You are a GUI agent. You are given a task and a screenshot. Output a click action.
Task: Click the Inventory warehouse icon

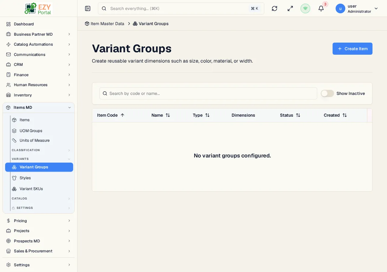8,95
